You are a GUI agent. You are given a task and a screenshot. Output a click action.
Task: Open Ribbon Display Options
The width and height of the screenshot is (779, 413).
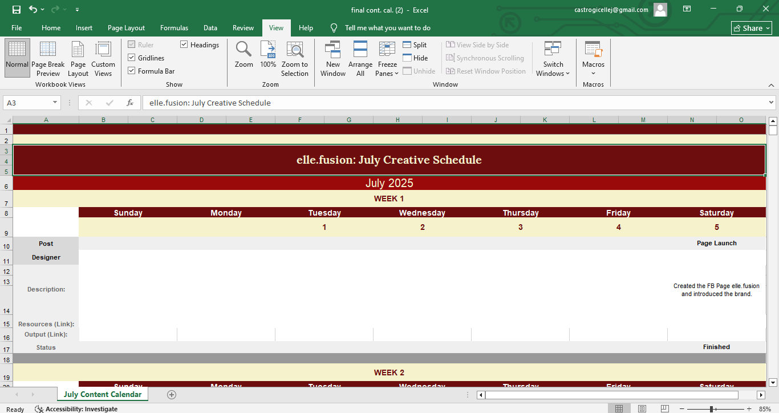pyautogui.click(x=687, y=9)
